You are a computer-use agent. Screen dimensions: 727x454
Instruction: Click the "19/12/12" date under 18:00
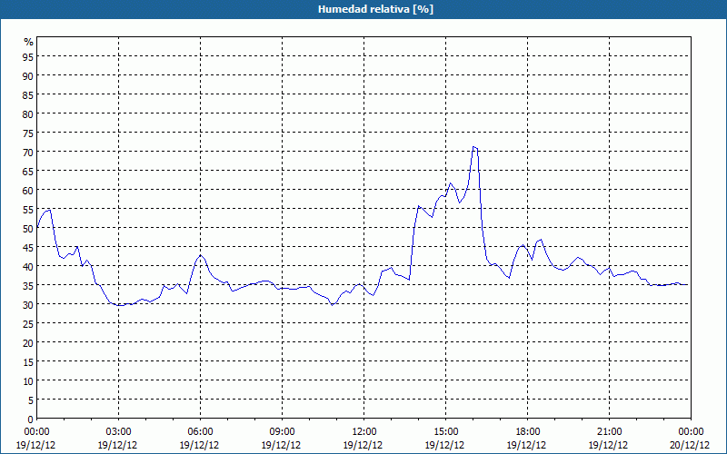526,445
